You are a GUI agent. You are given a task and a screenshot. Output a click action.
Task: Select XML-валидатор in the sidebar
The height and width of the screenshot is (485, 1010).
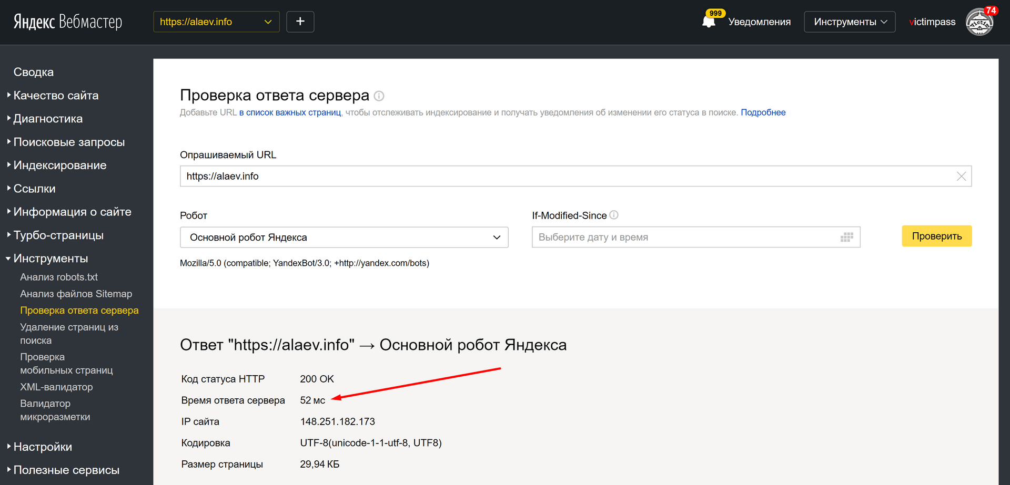coord(56,387)
